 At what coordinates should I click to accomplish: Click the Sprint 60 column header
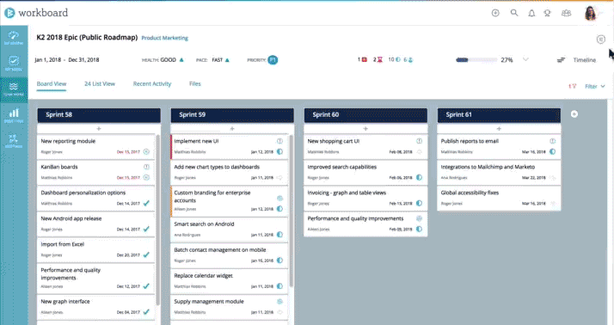point(365,115)
